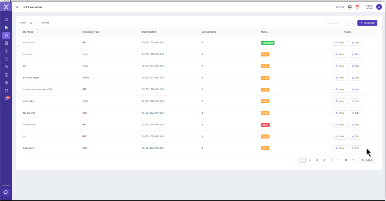Edit the tes evaluasi row
The width and height of the screenshot is (386, 201).
[355, 43]
